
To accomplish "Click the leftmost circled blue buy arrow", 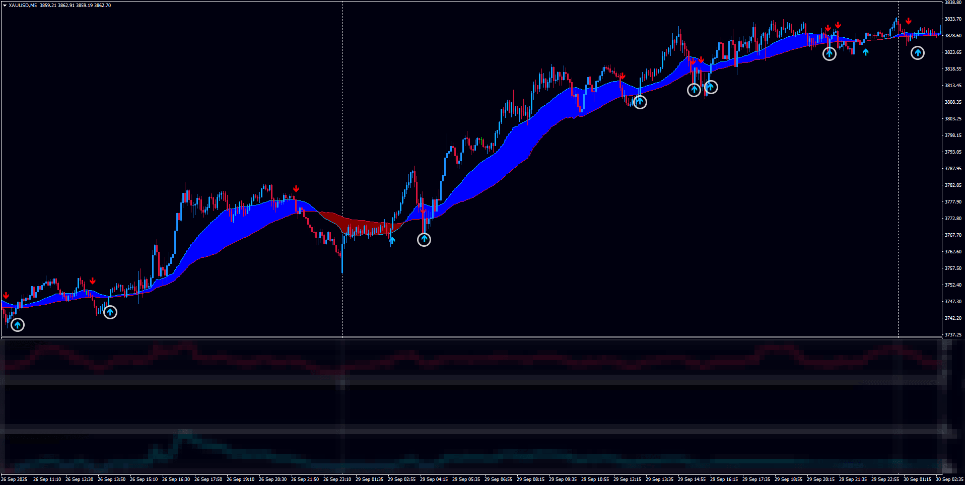I will pyautogui.click(x=18, y=325).
